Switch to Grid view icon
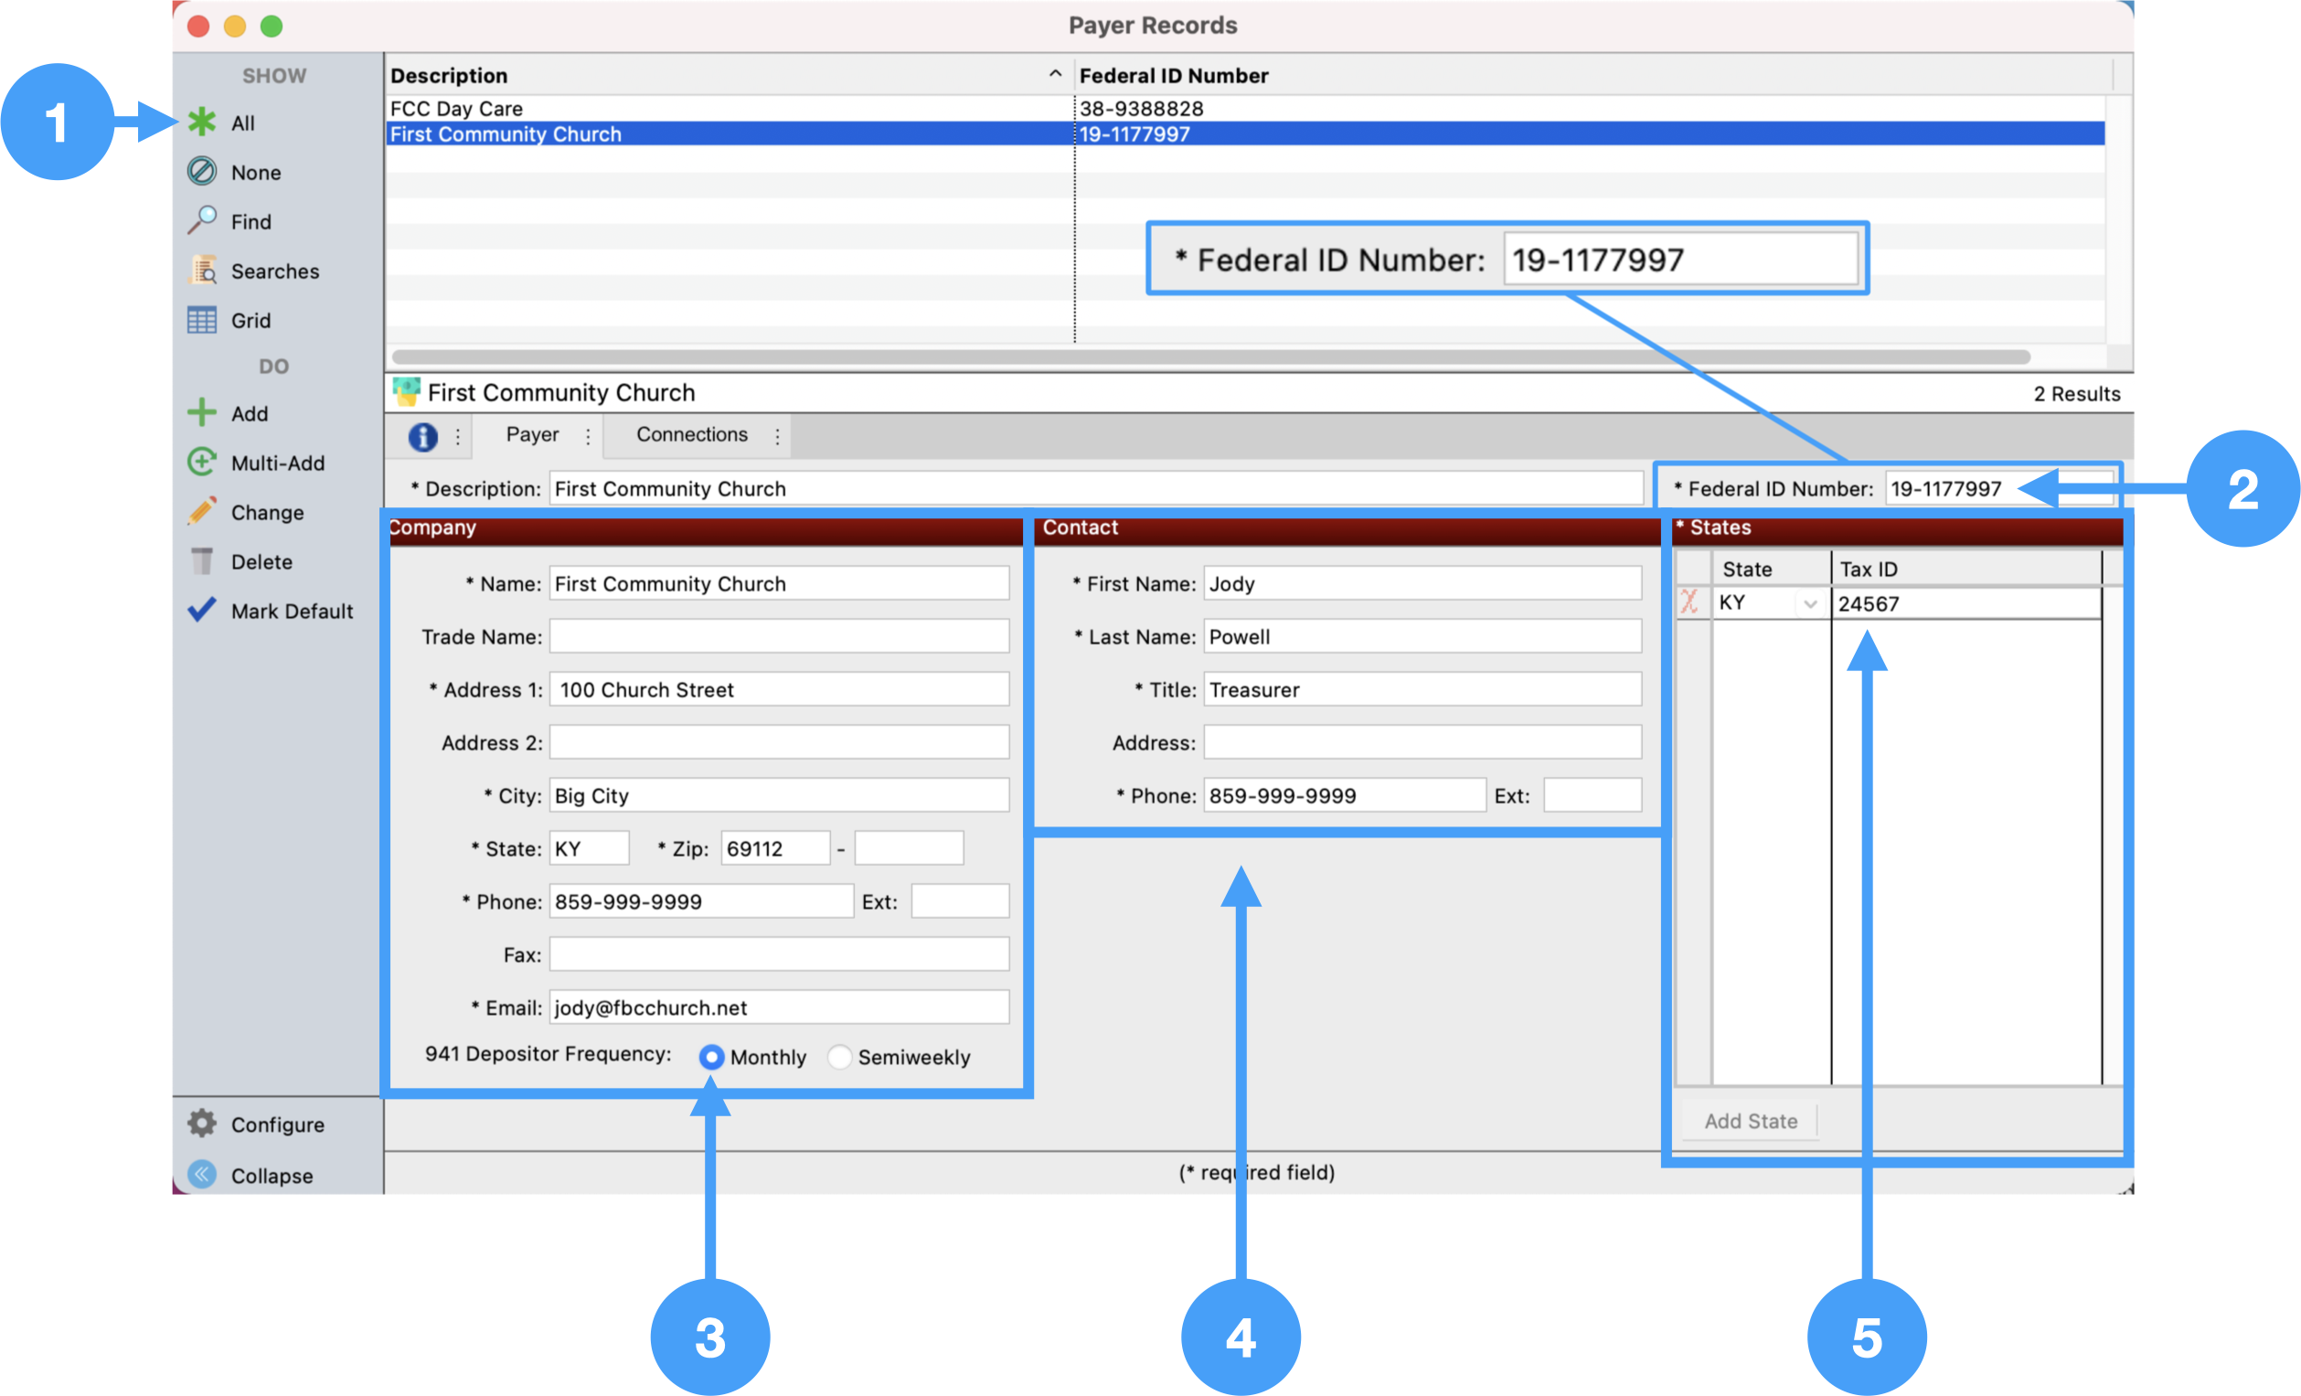The image size is (2301, 1396). [x=202, y=320]
